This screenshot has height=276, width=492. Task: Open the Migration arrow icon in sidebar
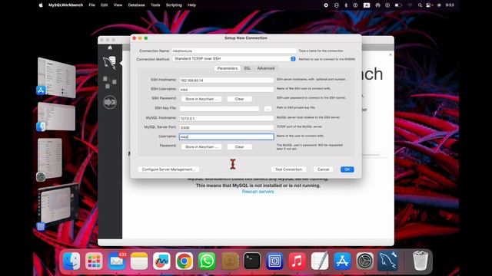pos(110,102)
